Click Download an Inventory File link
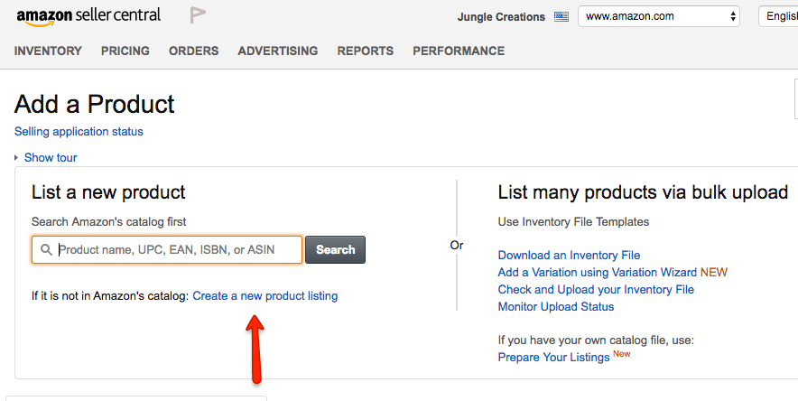This screenshot has width=798, height=401. pyautogui.click(x=569, y=255)
